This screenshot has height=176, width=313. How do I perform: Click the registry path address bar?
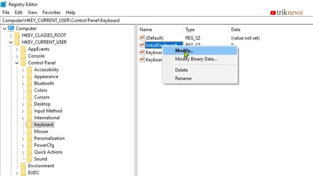pyautogui.click(x=156, y=21)
